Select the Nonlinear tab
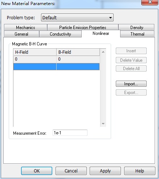This screenshot has height=179, width=159. 101,33
